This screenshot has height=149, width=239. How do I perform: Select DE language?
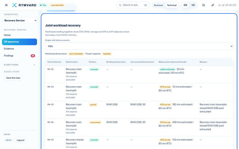(x=193, y=5)
